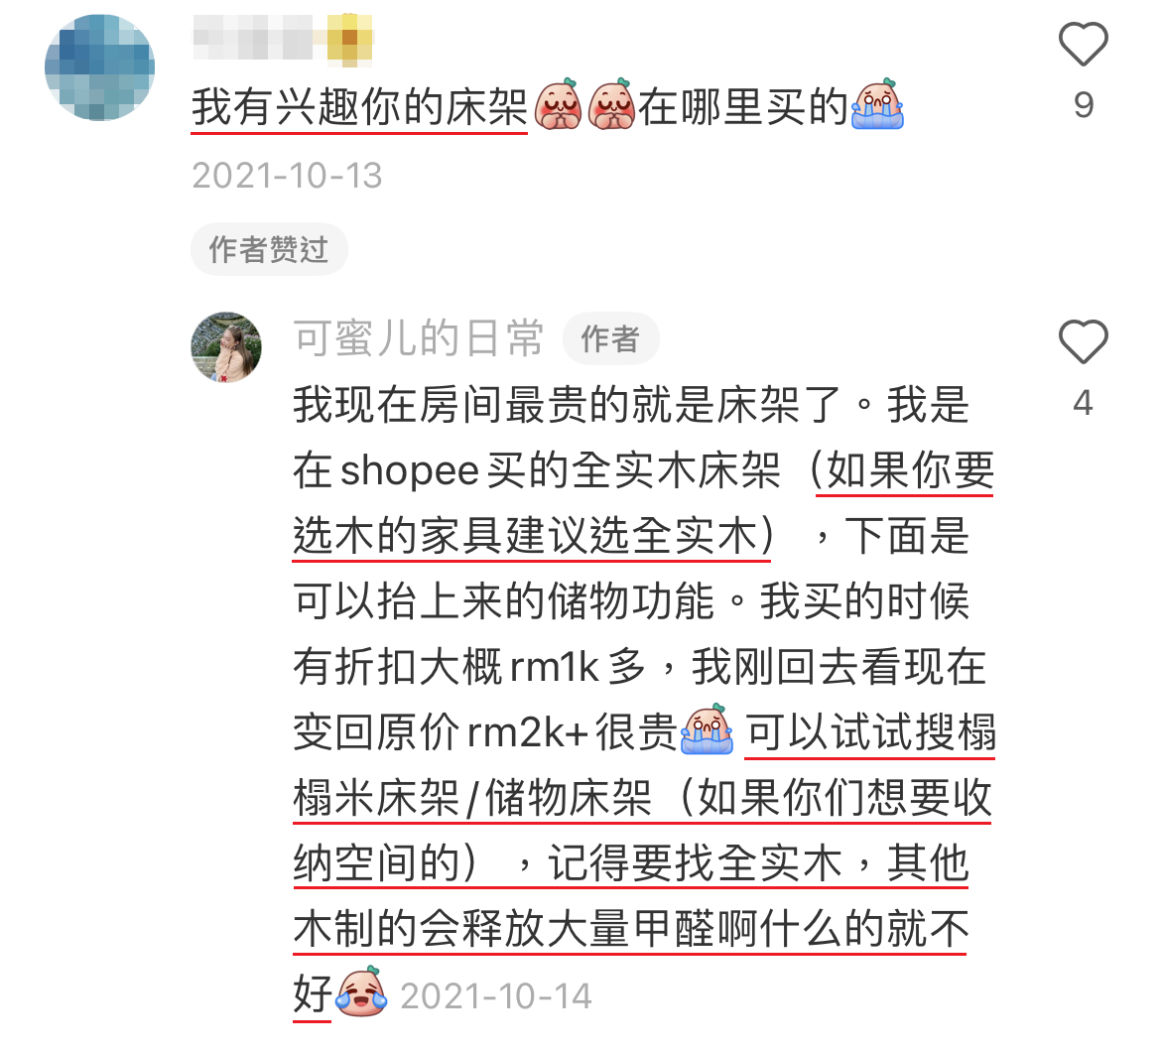
Task: Open the pixelated commenter's profile picture
Action: point(100,67)
